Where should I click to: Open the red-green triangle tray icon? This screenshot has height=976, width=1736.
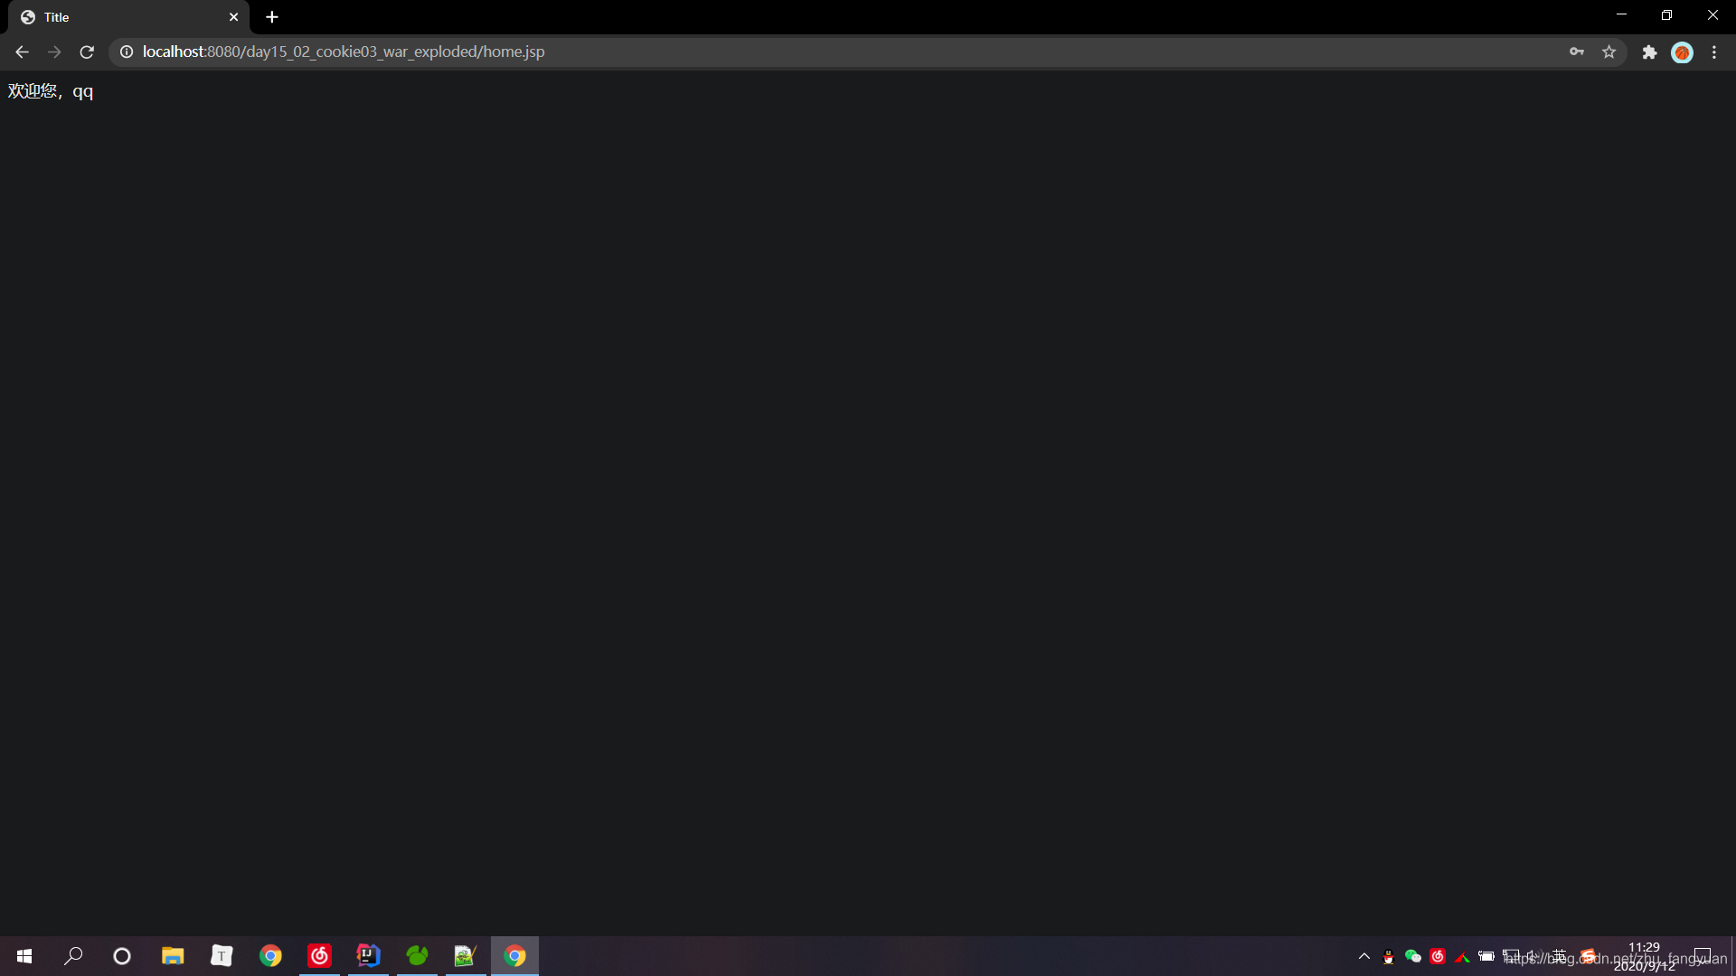tap(1462, 957)
